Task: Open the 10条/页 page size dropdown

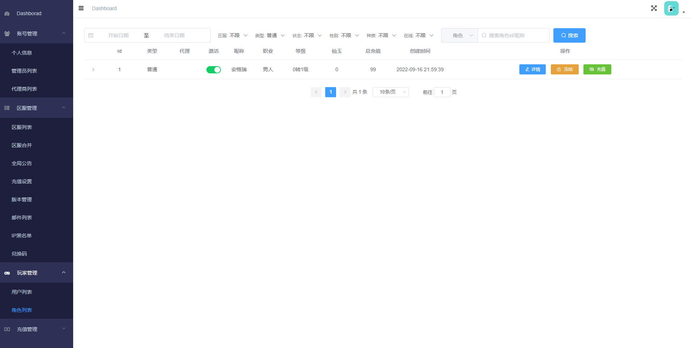Action: 390,92
